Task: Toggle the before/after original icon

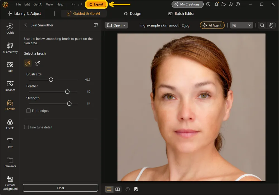Action: click(136, 189)
